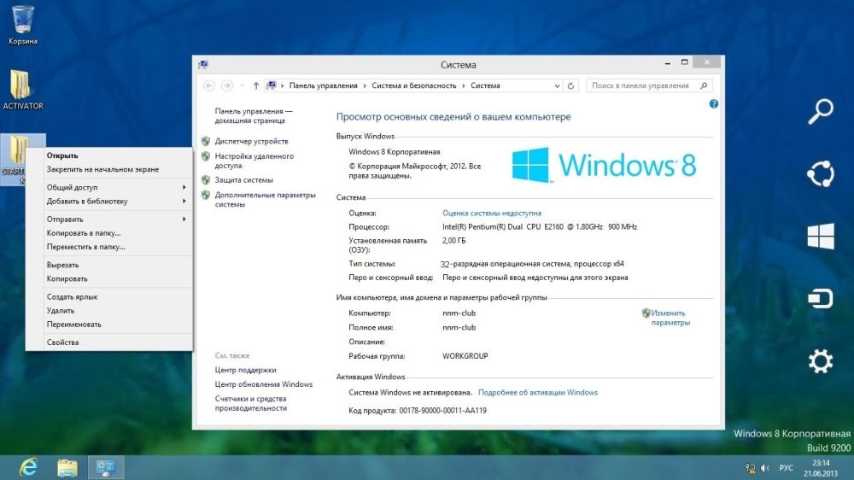Screen dimensions: 854x480
Task: Open the Settings charm gear icon
Action: (820, 362)
